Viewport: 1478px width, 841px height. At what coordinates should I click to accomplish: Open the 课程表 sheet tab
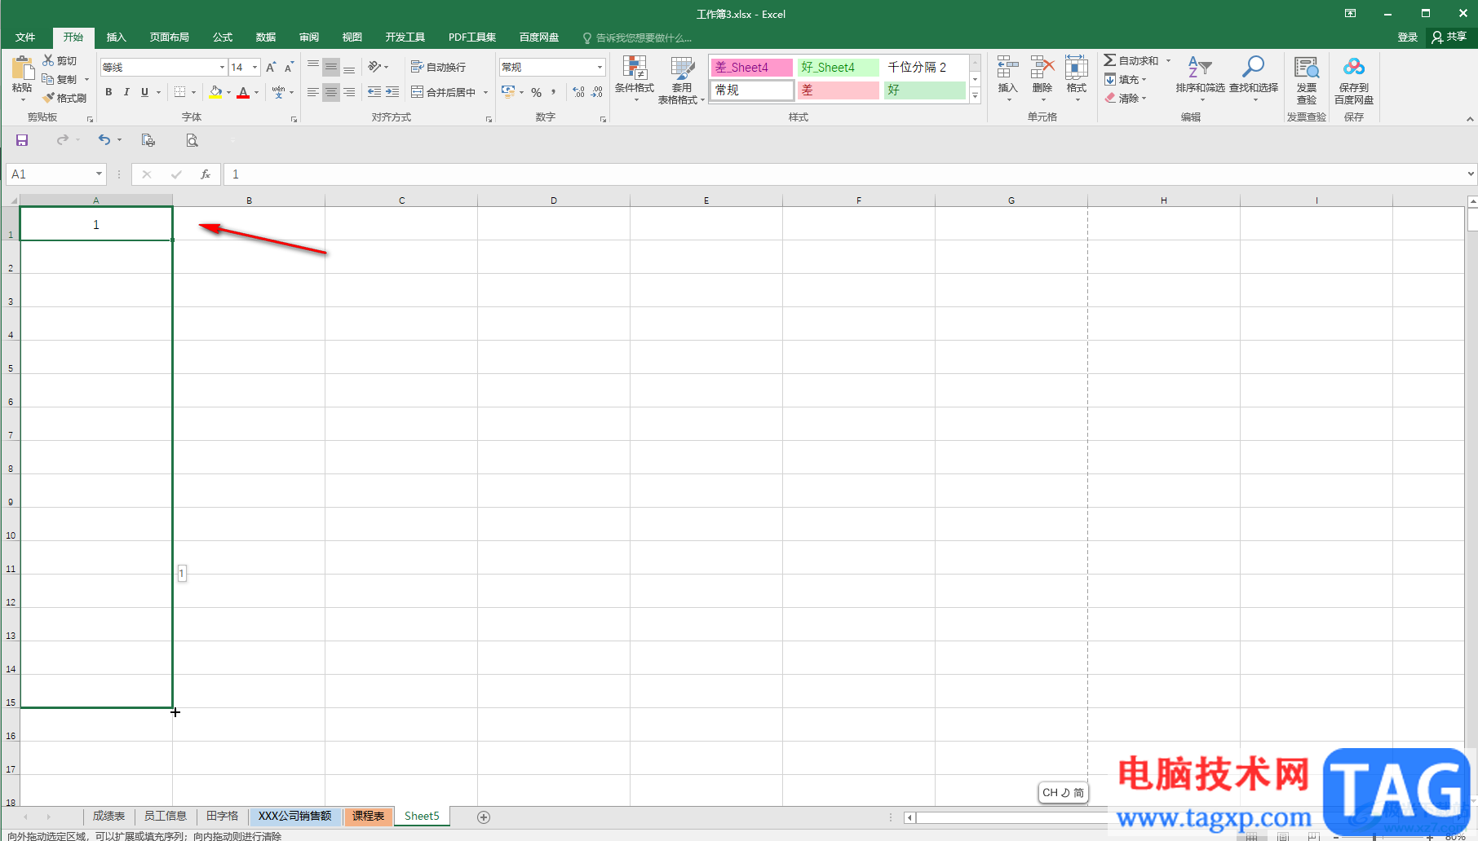(369, 817)
